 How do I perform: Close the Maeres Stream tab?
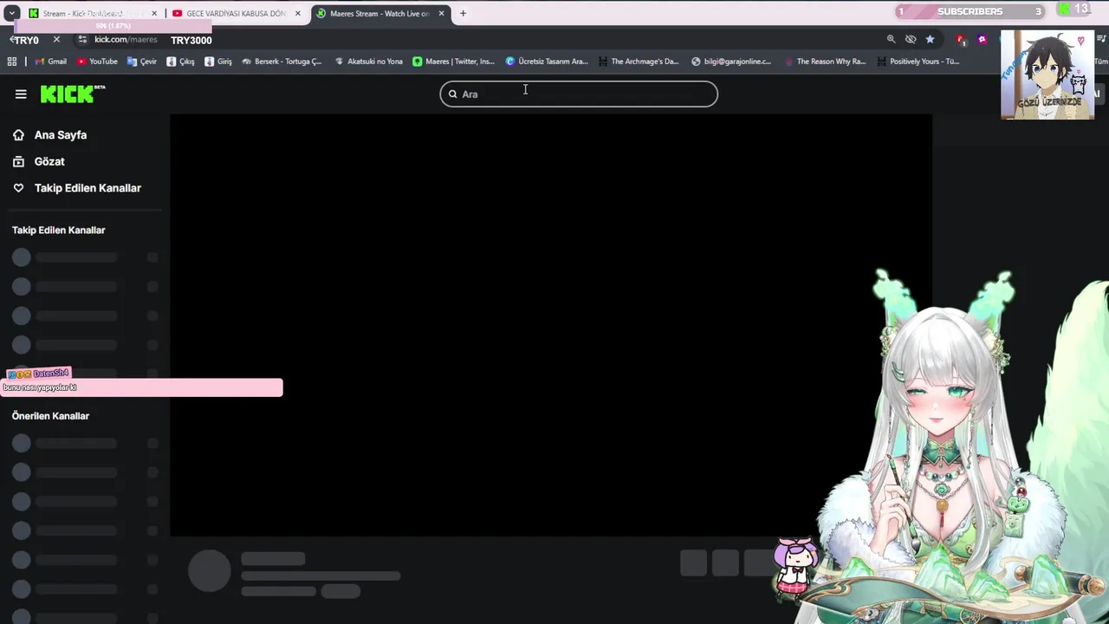click(441, 14)
